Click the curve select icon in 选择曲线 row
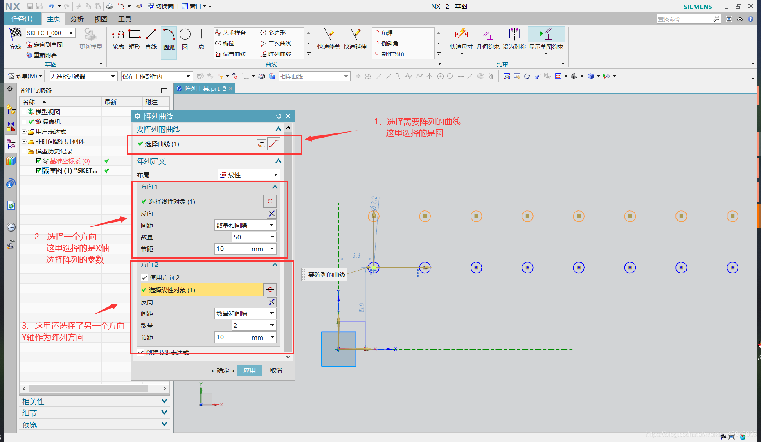 point(274,144)
